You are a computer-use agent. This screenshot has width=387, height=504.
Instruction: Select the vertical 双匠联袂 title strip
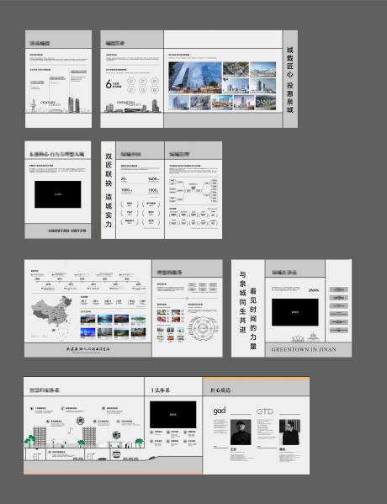109,190
